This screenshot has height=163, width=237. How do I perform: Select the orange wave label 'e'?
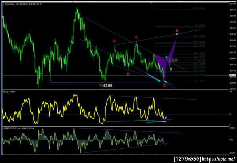click(x=177, y=30)
